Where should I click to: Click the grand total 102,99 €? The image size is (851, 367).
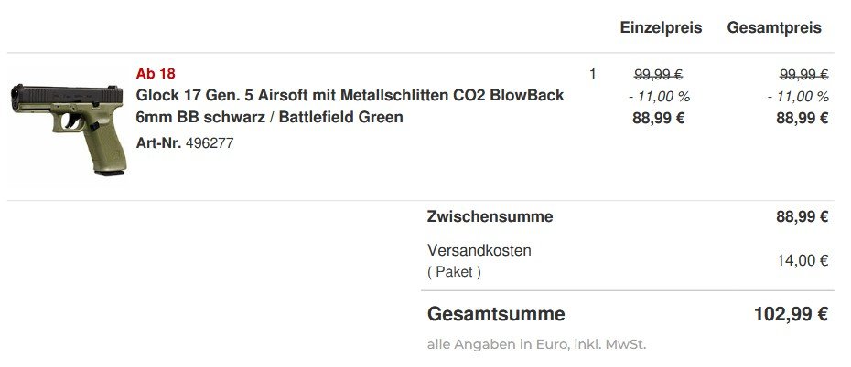coord(791,315)
